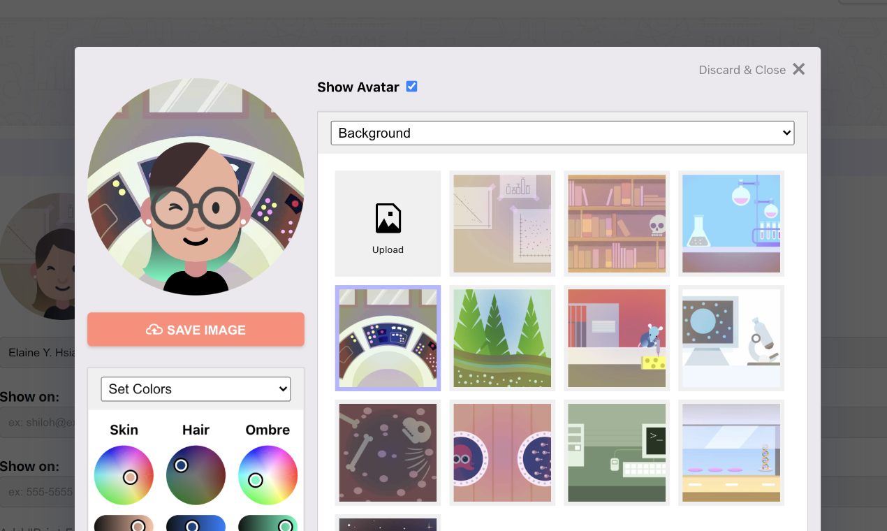
Task: Select the mouse with cheese background
Action: 617,338
